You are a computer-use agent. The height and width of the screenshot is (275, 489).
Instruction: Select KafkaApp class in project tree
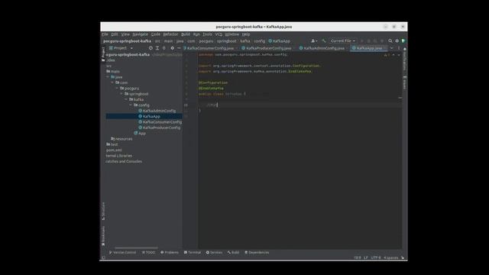pyautogui.click(x=149, y=116)
